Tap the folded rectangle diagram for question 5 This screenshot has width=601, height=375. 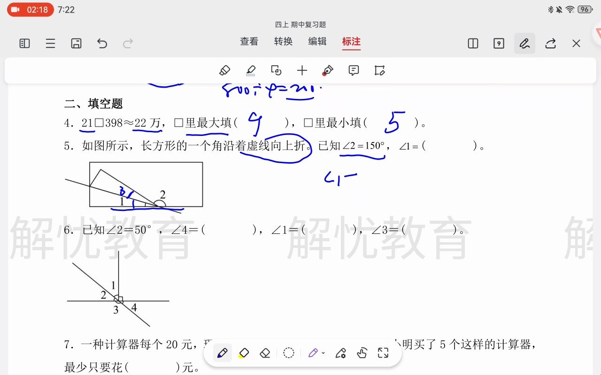coord(134,187)
